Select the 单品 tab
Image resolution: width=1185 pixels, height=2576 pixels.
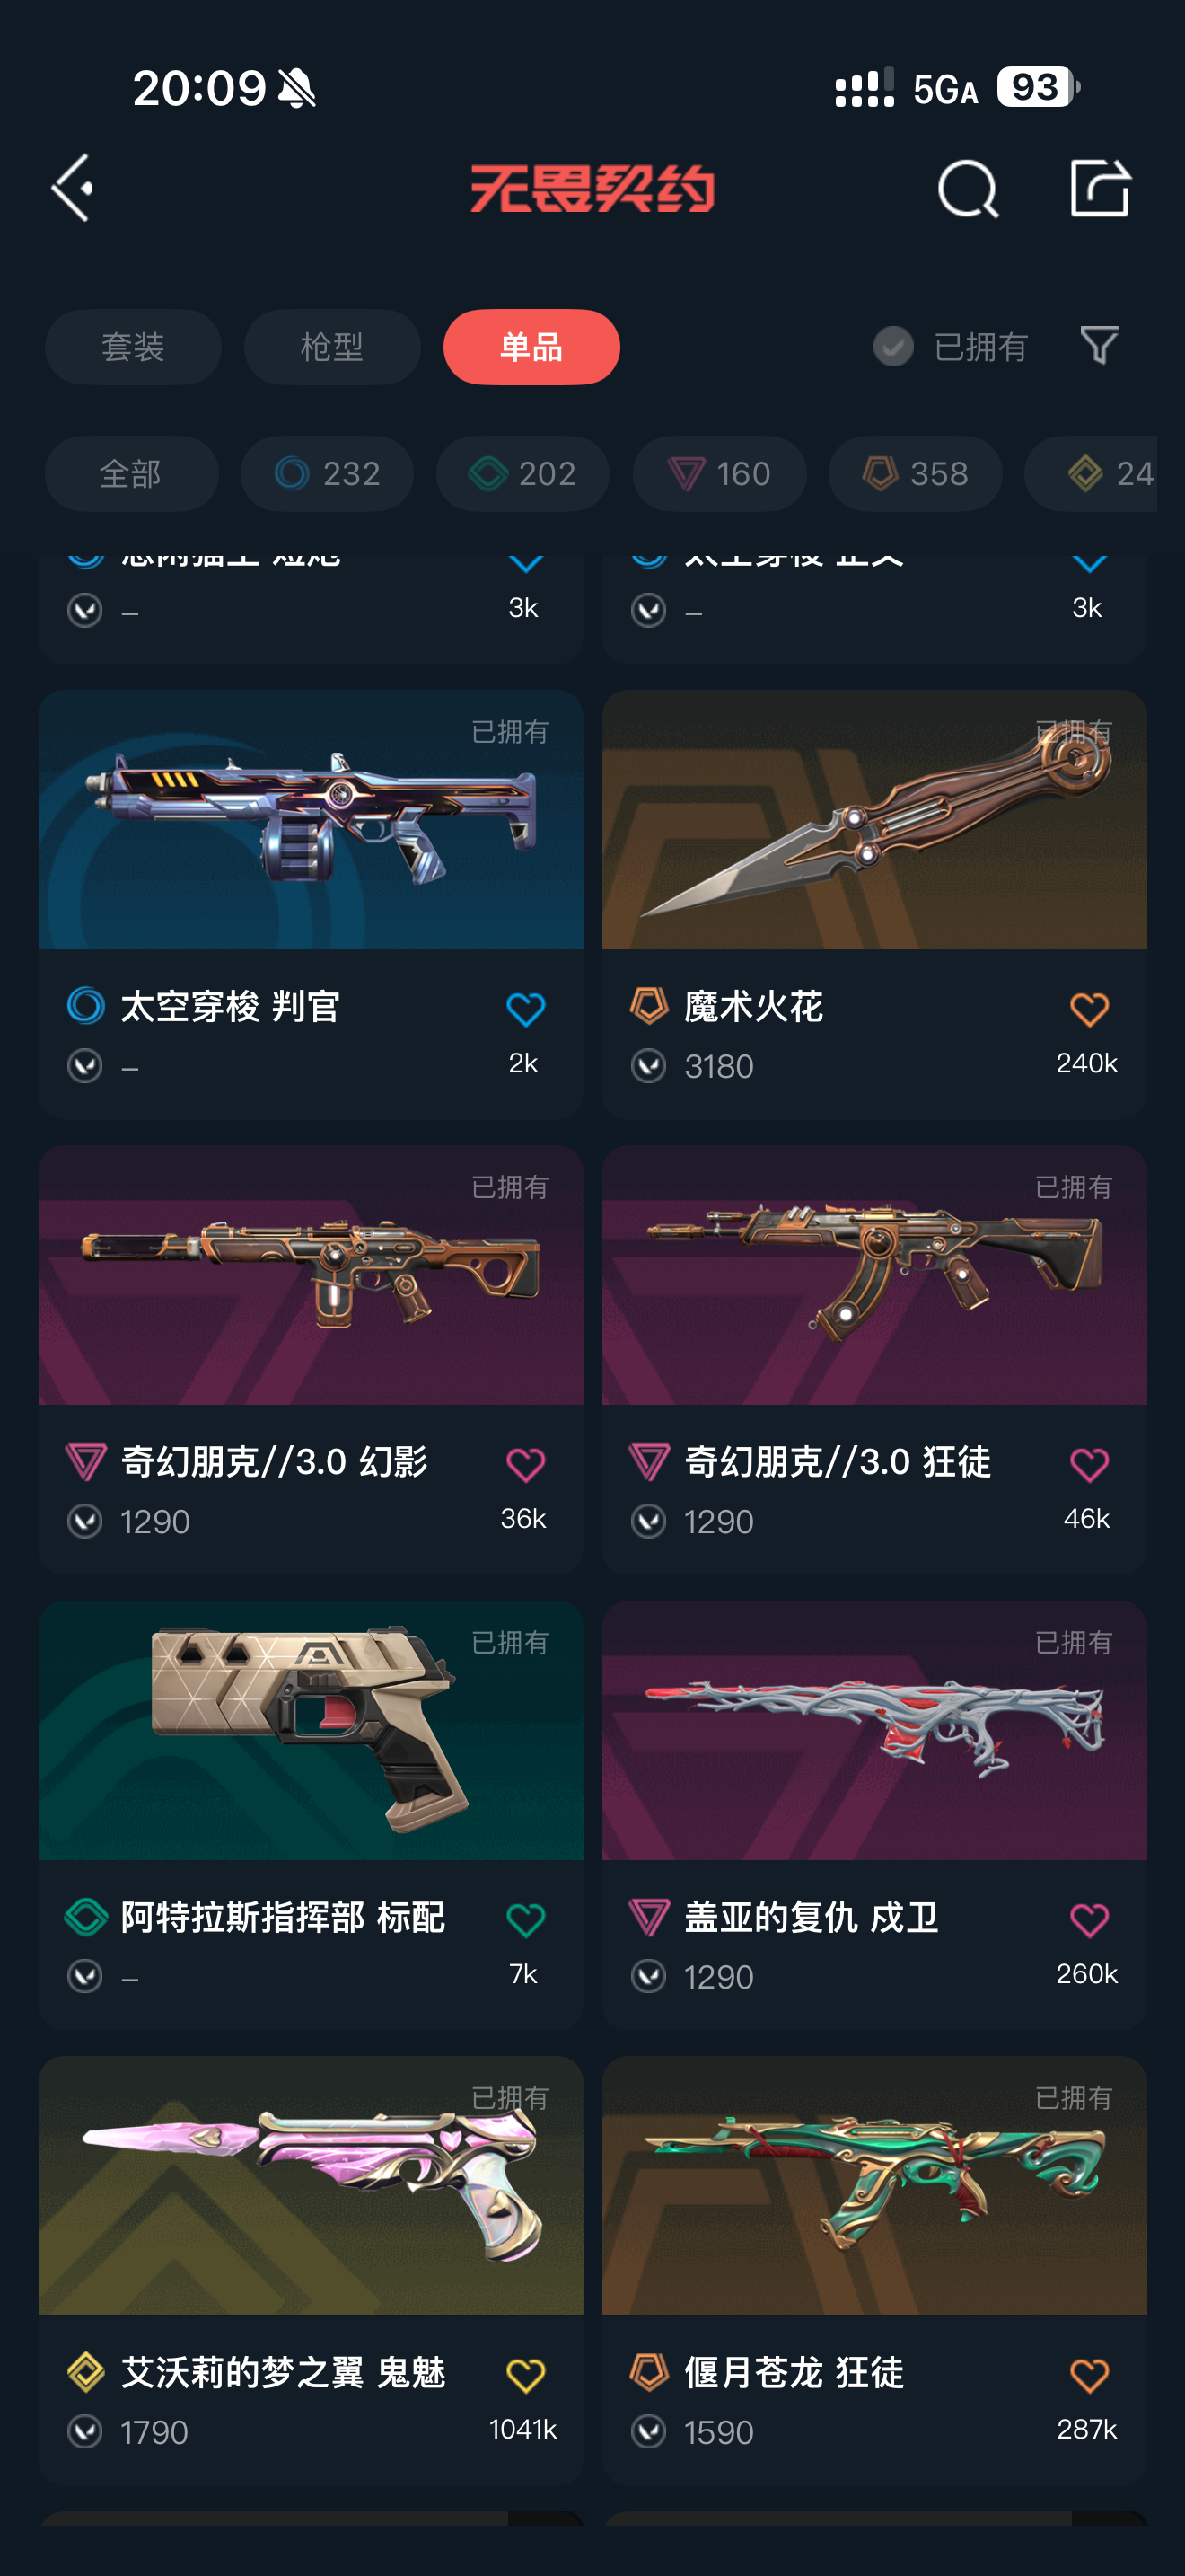pos(531,347)
